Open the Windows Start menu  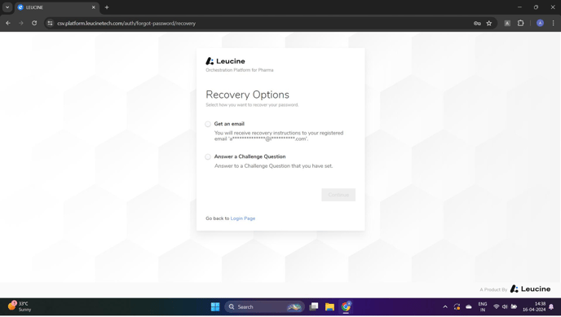pos(215,307)
